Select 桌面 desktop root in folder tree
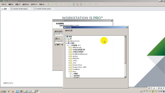Viewport: 165px width, 93px height. tap(70, 37)
